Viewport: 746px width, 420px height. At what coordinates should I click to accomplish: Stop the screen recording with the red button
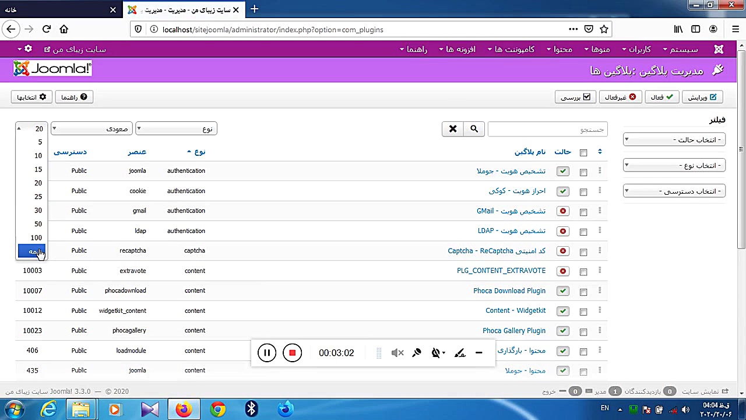292,353
